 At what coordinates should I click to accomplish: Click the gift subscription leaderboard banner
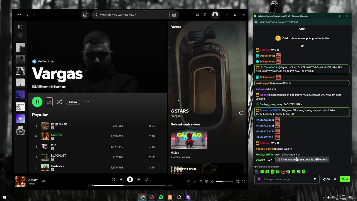[x=302, y=38]
